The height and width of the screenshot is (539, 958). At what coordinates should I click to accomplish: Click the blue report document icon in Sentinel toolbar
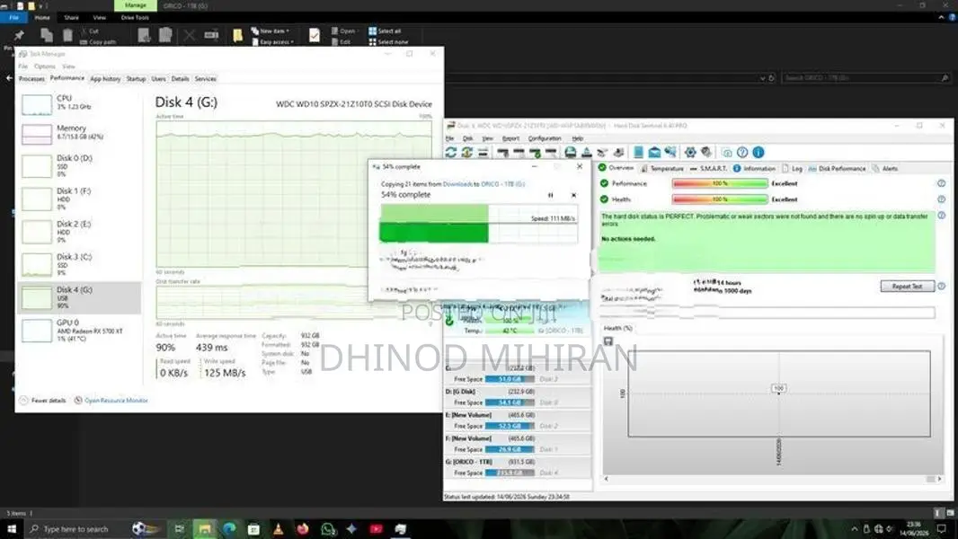638,152
